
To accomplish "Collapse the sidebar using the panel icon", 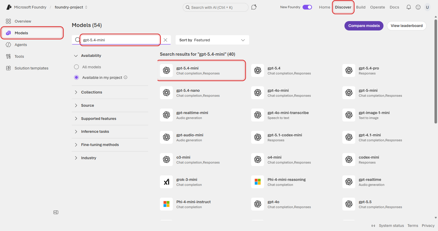I will coord(56,212).
